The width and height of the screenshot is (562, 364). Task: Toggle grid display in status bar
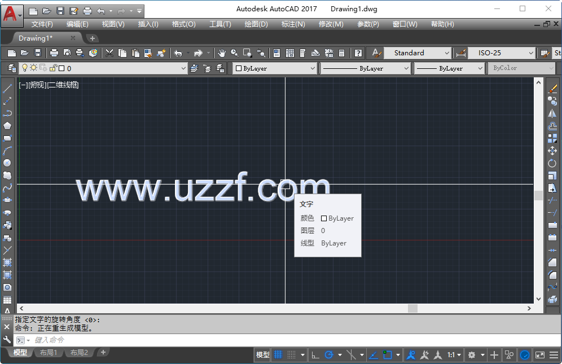click(278, 354)
